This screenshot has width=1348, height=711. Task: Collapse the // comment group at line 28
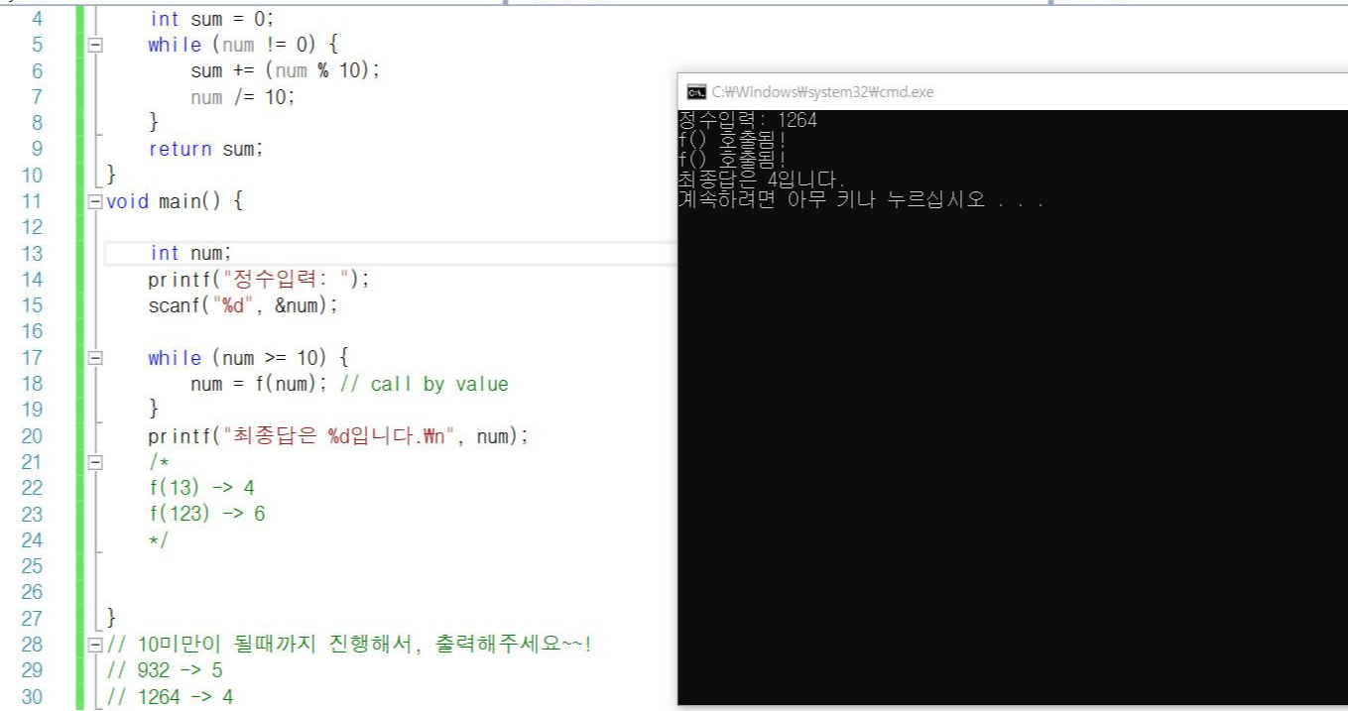click(x=95, y=645)
